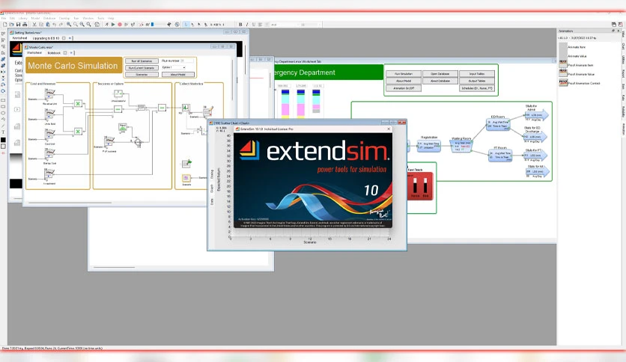Click the Undo toolbar icon
The width and height of the screenshot is (626, 362).
point(55,25)
